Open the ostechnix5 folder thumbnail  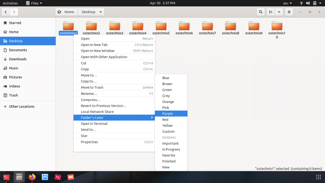click(161, 25)
